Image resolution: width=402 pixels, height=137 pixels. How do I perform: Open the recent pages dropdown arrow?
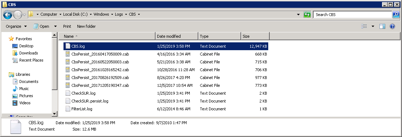point(24,15)
